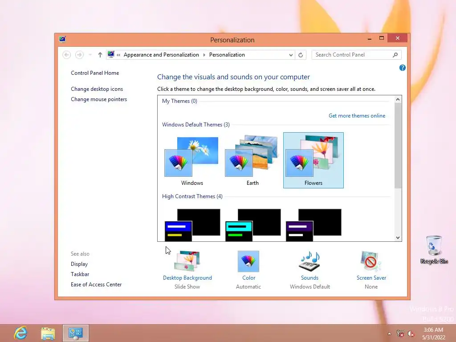Click the Control Panel icon in the address bar
Image resolution: width=456 pixels, height=342 pixels.
[x=111, y=54]
